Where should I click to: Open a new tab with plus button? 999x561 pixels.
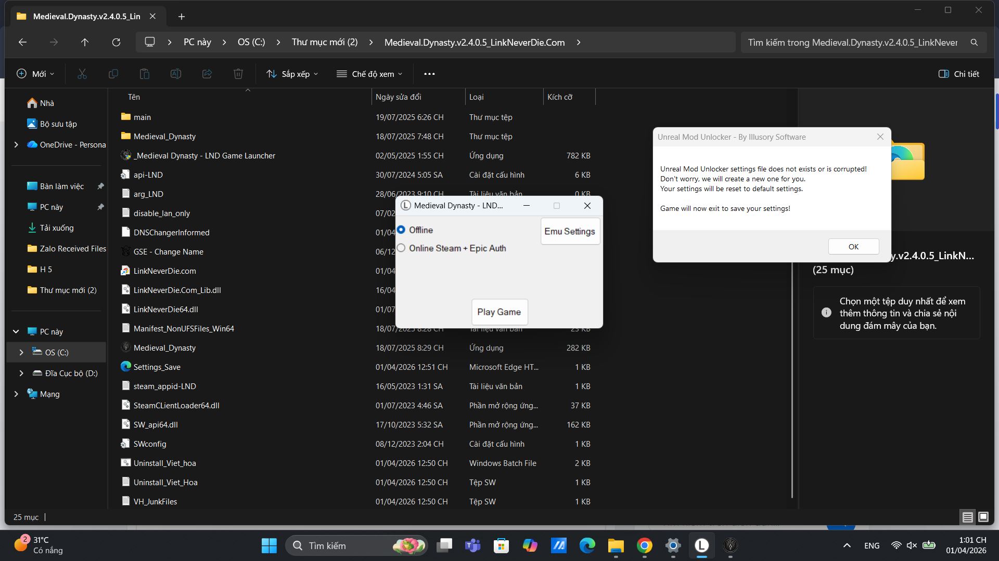tap(181, 17)
